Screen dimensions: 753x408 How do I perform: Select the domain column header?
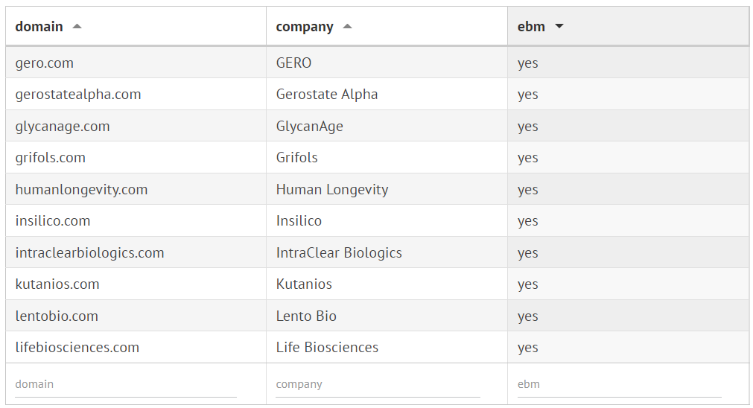39,27
